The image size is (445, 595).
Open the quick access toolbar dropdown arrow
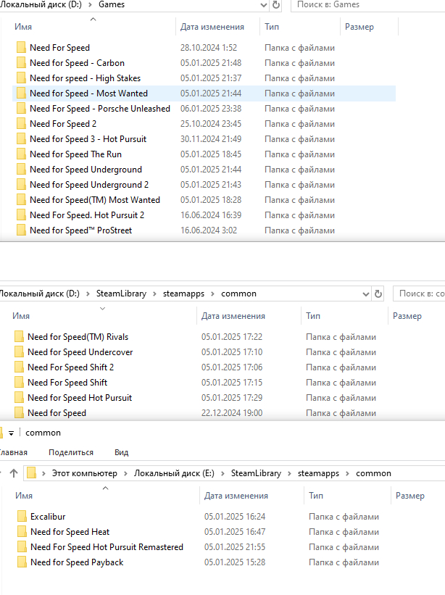coord(12,433)
